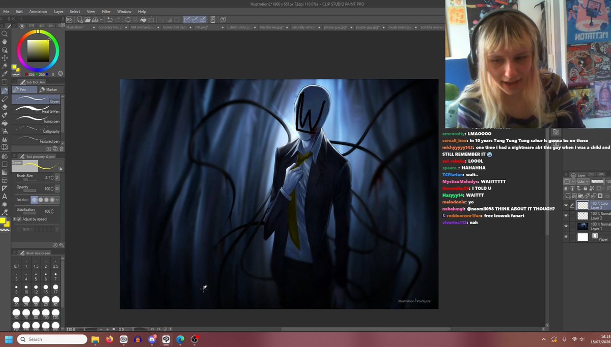Choose brush size preset 50
611x347 pixels.
(55, 301)
